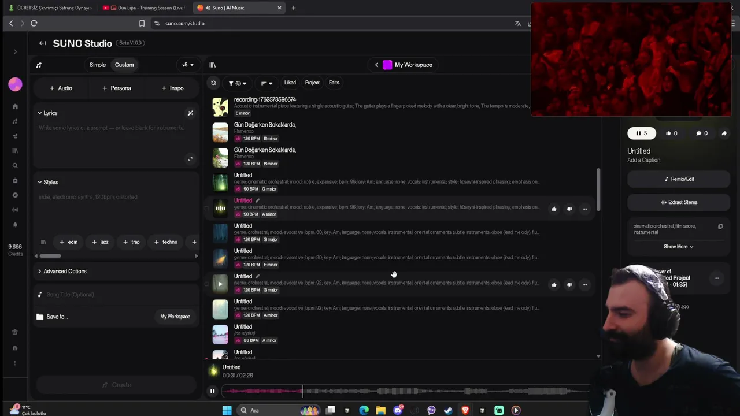The image size is (740, 416).
Task: Open Windows Start menu
Action: pos(227,410)
